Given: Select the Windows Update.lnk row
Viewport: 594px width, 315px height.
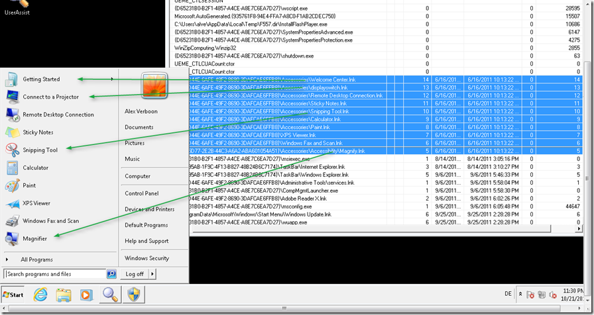Looking at the screenshot, I should [x=385, y=214].
